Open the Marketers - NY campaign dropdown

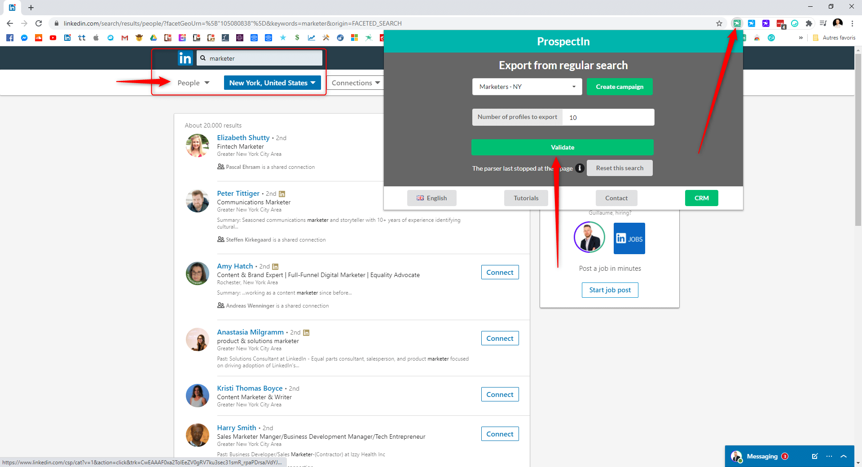pos(527,87)
